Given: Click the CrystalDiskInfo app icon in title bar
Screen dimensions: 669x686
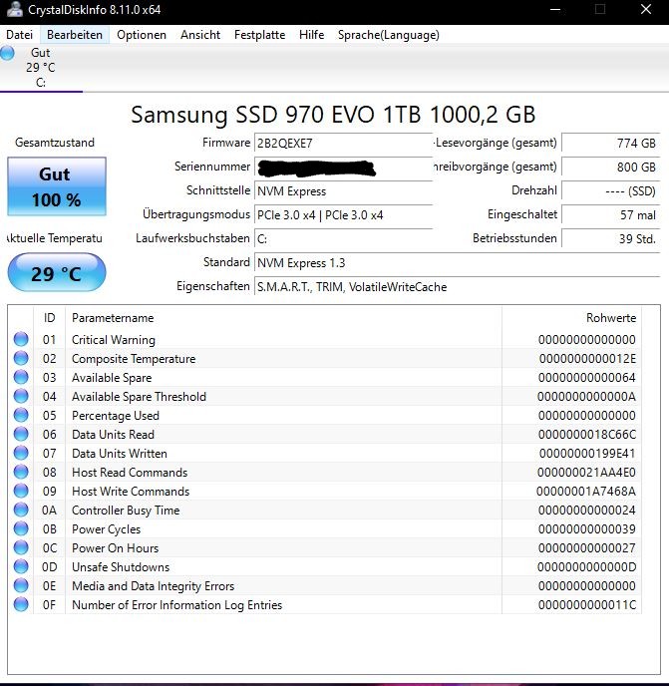Looking at the screenshot, I should [14, 10].
